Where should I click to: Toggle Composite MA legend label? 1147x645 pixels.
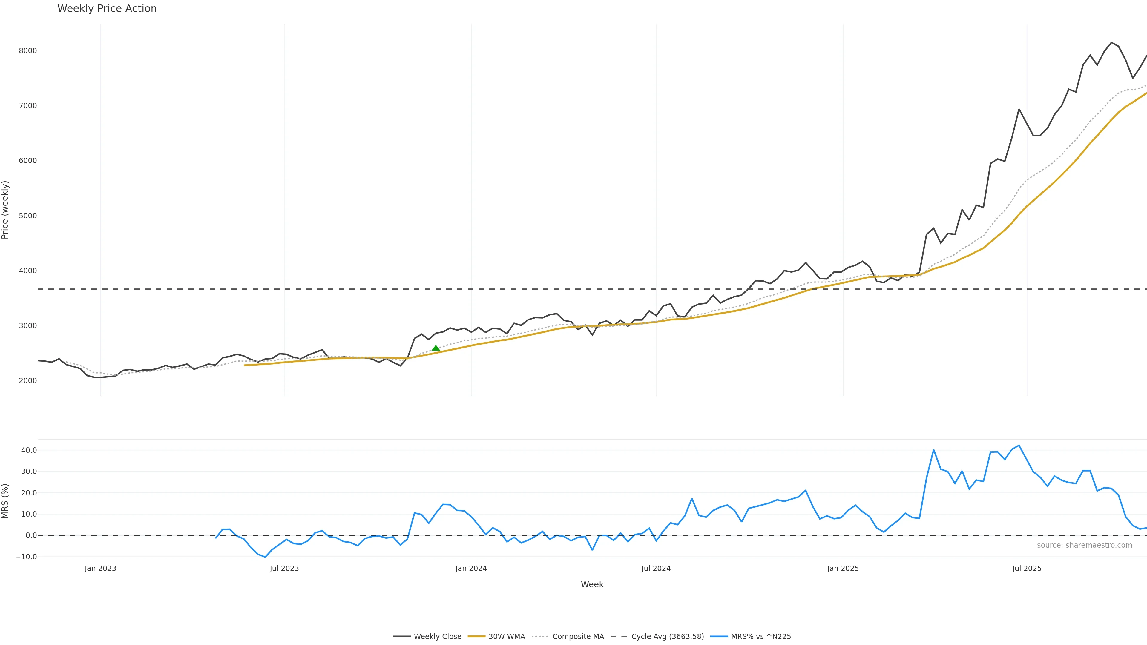pyautogui.click(x=578, y=637)
